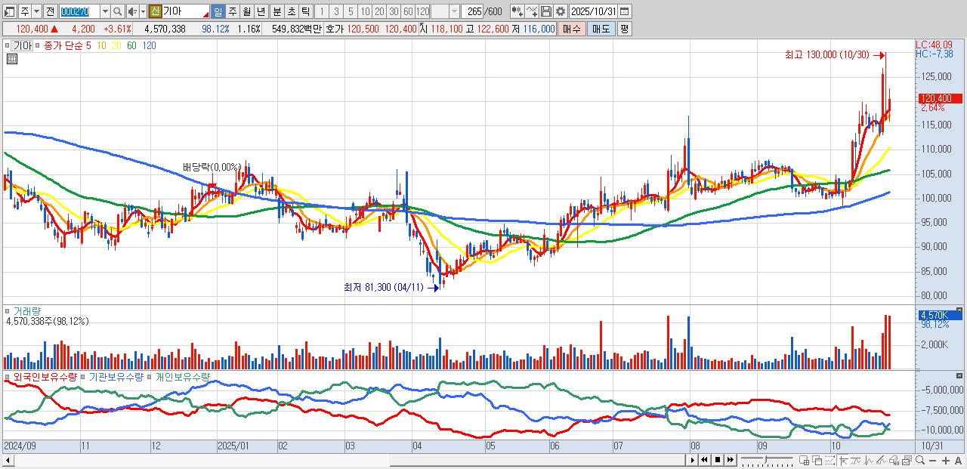Click the 매도 sell button

[x=601, y=29]
